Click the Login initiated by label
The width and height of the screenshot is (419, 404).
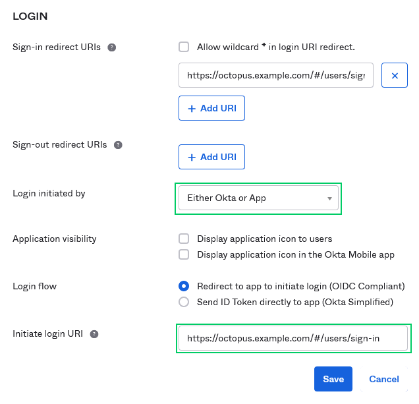(x=49, y=193)
